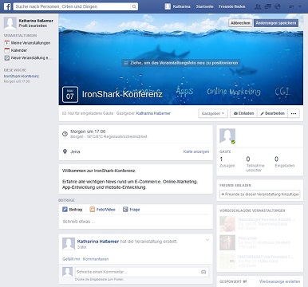The width and height of the screenshot is (308, 287).
Task: Click Werbeanzeige erstellen link
Action: 279,281
